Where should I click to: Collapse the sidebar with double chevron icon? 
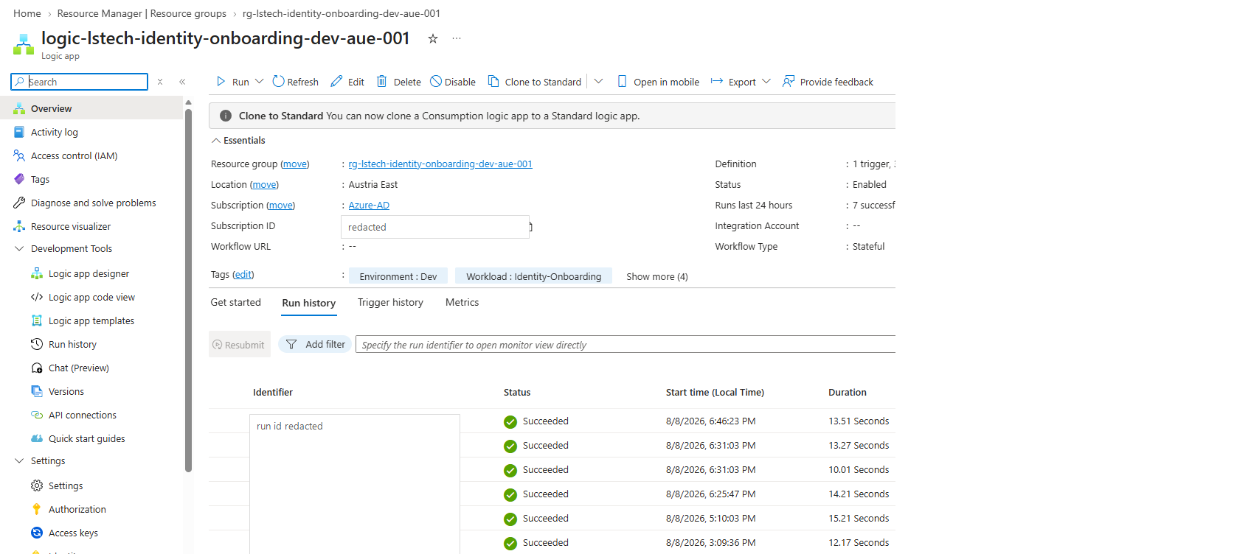coord(182,82)
